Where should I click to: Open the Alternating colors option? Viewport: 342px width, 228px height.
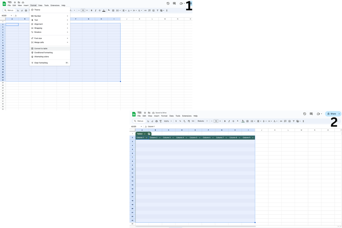click(41, 57)
